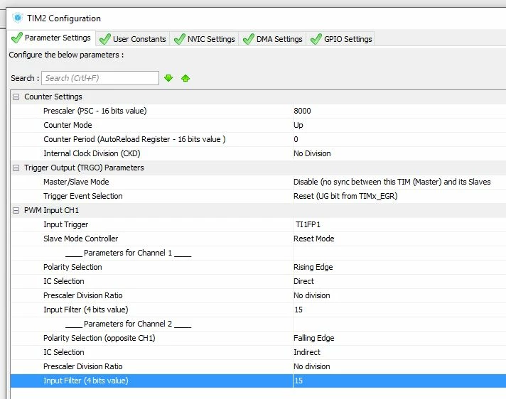Open the DMA Settings tab

click(272, 39)
